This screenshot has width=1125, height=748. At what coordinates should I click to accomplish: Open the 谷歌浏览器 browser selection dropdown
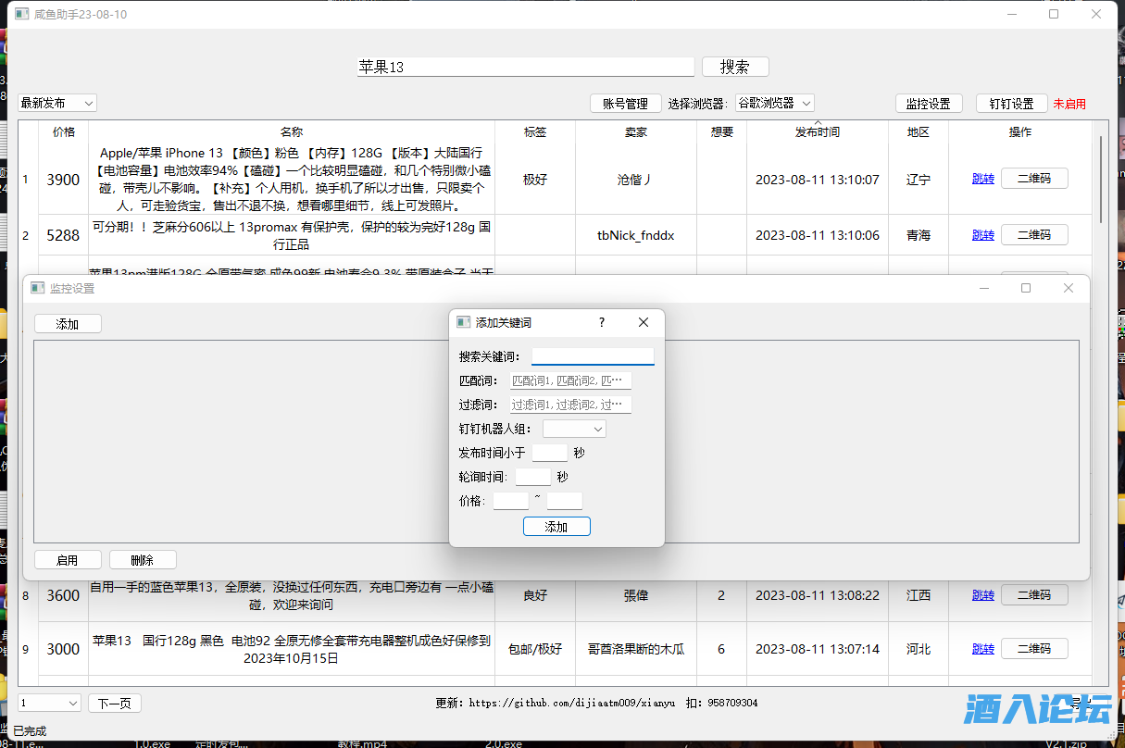coord(774,103)
